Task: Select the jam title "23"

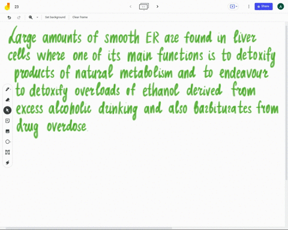Action: tap(17, 7)
